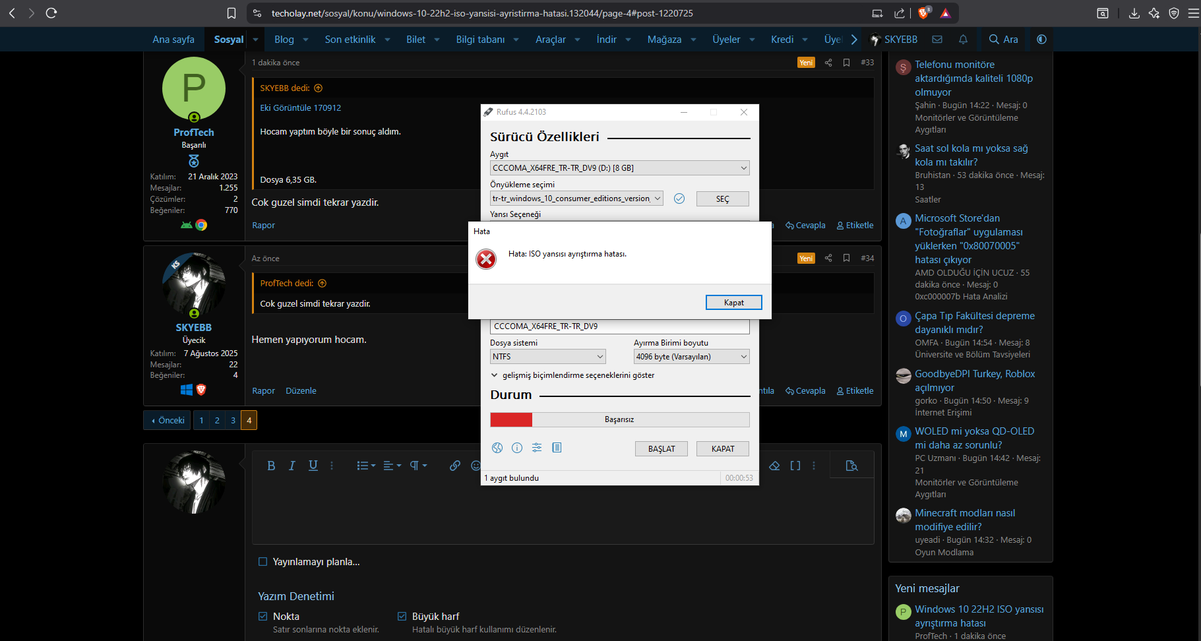
Task: Click the SEÇ button in Rufus
Action: coord(723,199)
